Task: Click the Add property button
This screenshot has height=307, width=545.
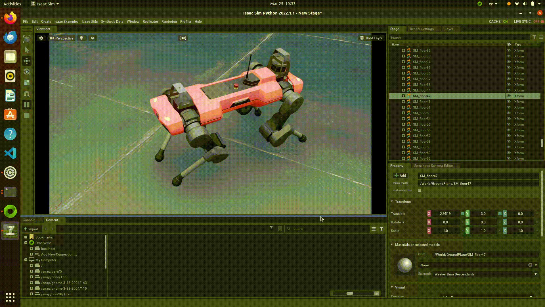Action: click(x=400, y=176)
